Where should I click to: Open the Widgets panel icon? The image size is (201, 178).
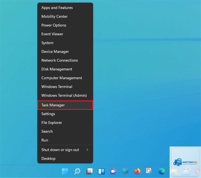[101, 171]
